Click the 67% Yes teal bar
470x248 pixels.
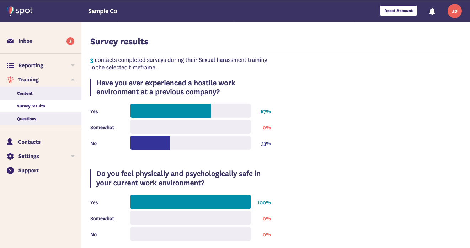point(171,111)
